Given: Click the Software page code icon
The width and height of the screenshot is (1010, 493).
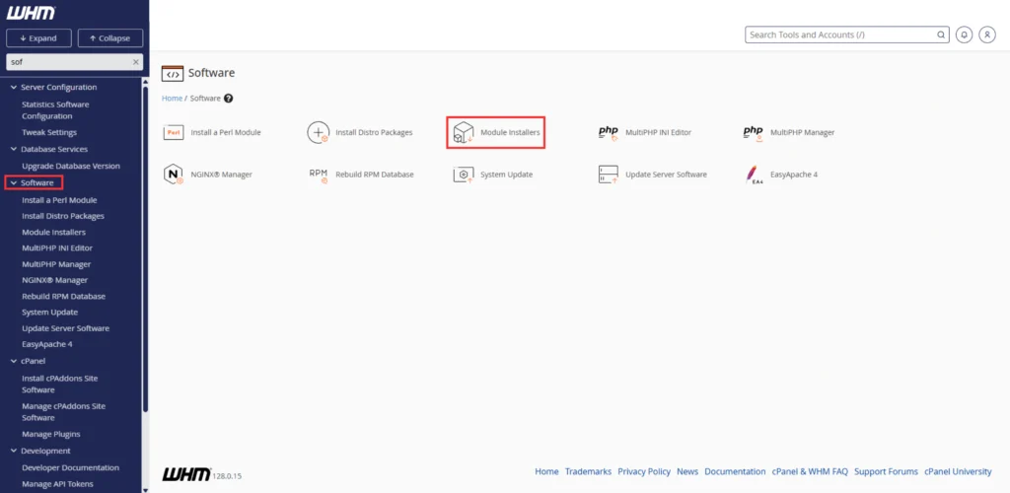Looking at the screenshot, I should [173, 73].
